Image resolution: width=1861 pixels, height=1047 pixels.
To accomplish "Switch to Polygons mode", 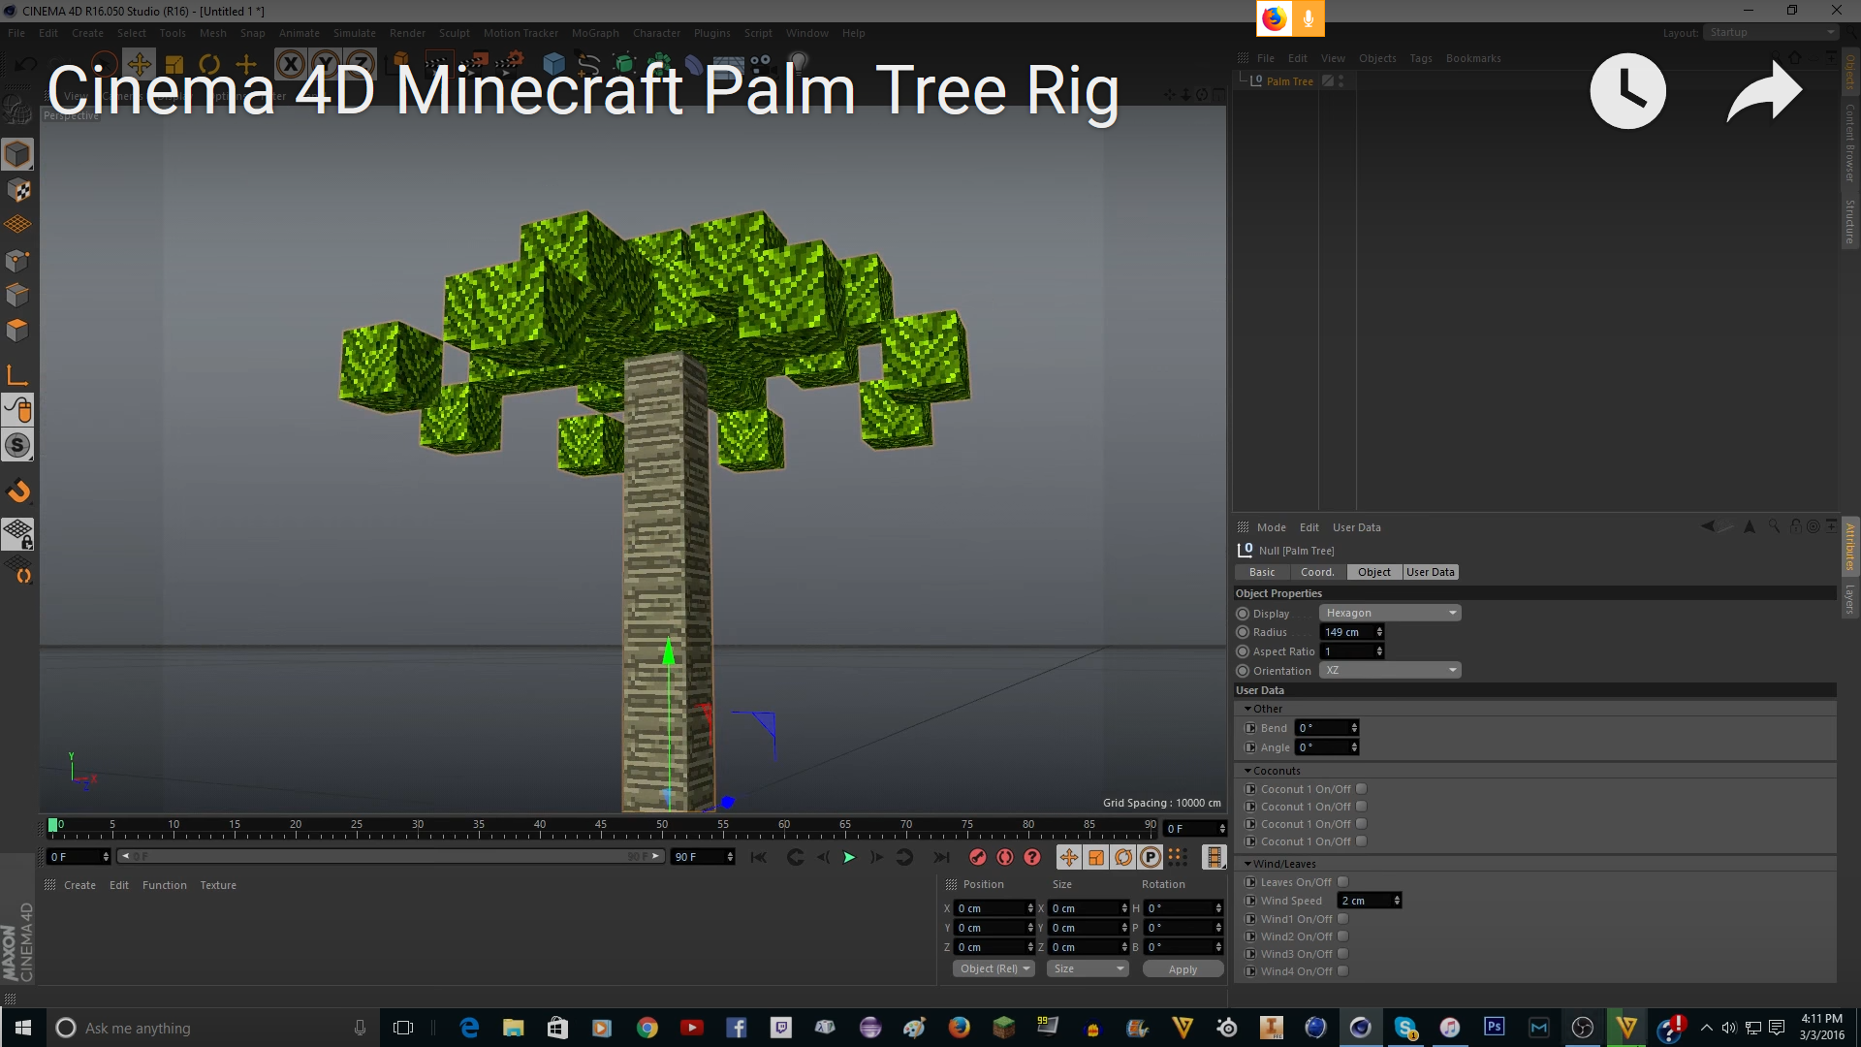I will (17, 330).
